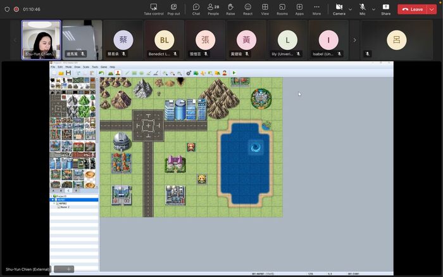Viewport: 443px width, 277px height.
Task: Select the Flood Fill tool
Action: coord(149,73)
